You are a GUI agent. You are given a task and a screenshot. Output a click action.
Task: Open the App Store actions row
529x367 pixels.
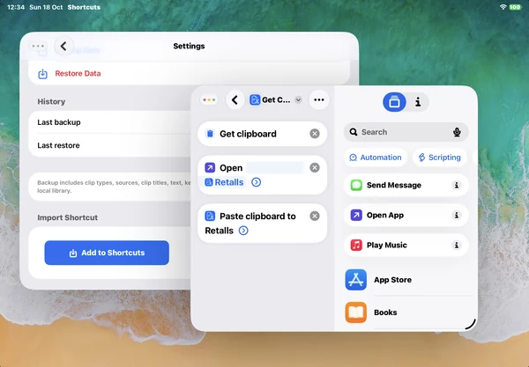point(408,280)
